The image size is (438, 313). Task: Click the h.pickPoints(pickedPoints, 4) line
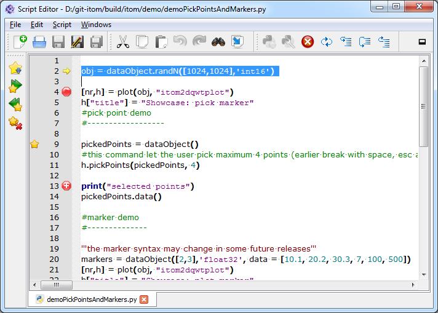pos(140,165)
